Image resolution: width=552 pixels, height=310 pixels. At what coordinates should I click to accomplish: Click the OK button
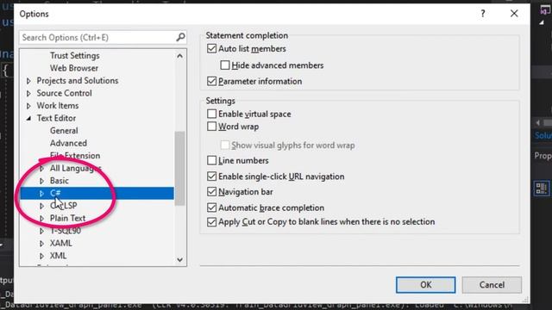(x=425, y=285)
